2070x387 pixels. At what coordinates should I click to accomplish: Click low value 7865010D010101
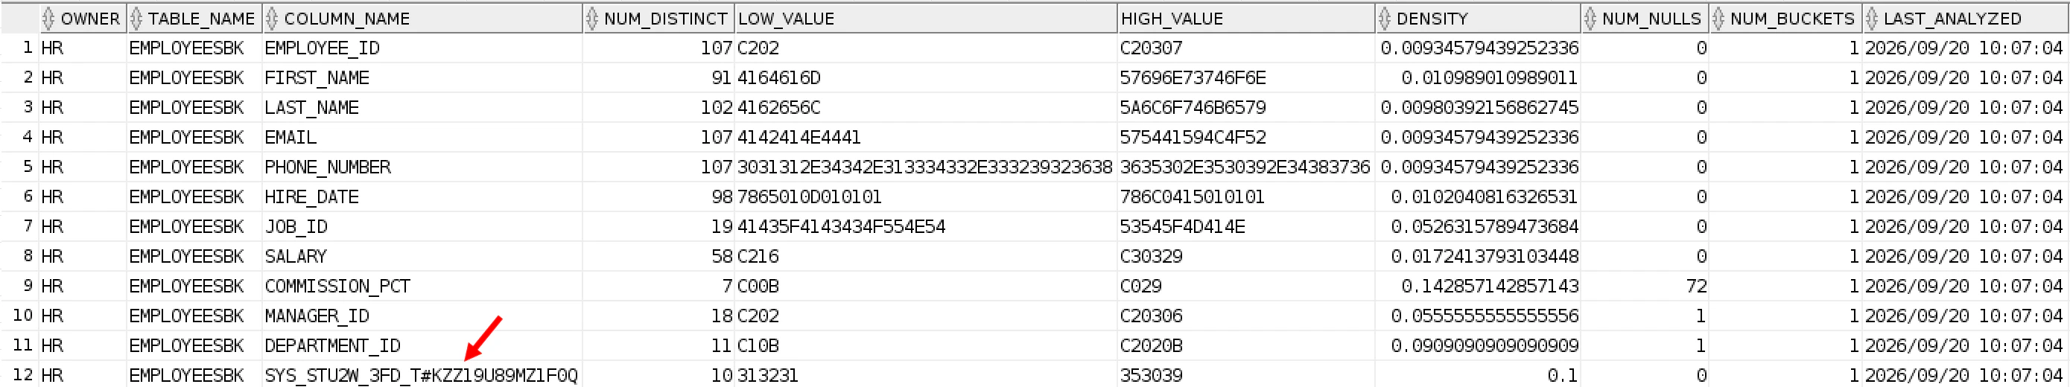[x=809, y=196]
